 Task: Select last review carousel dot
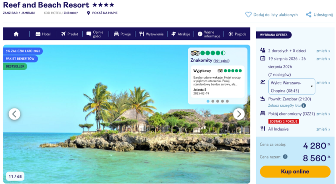pos(227,101)
